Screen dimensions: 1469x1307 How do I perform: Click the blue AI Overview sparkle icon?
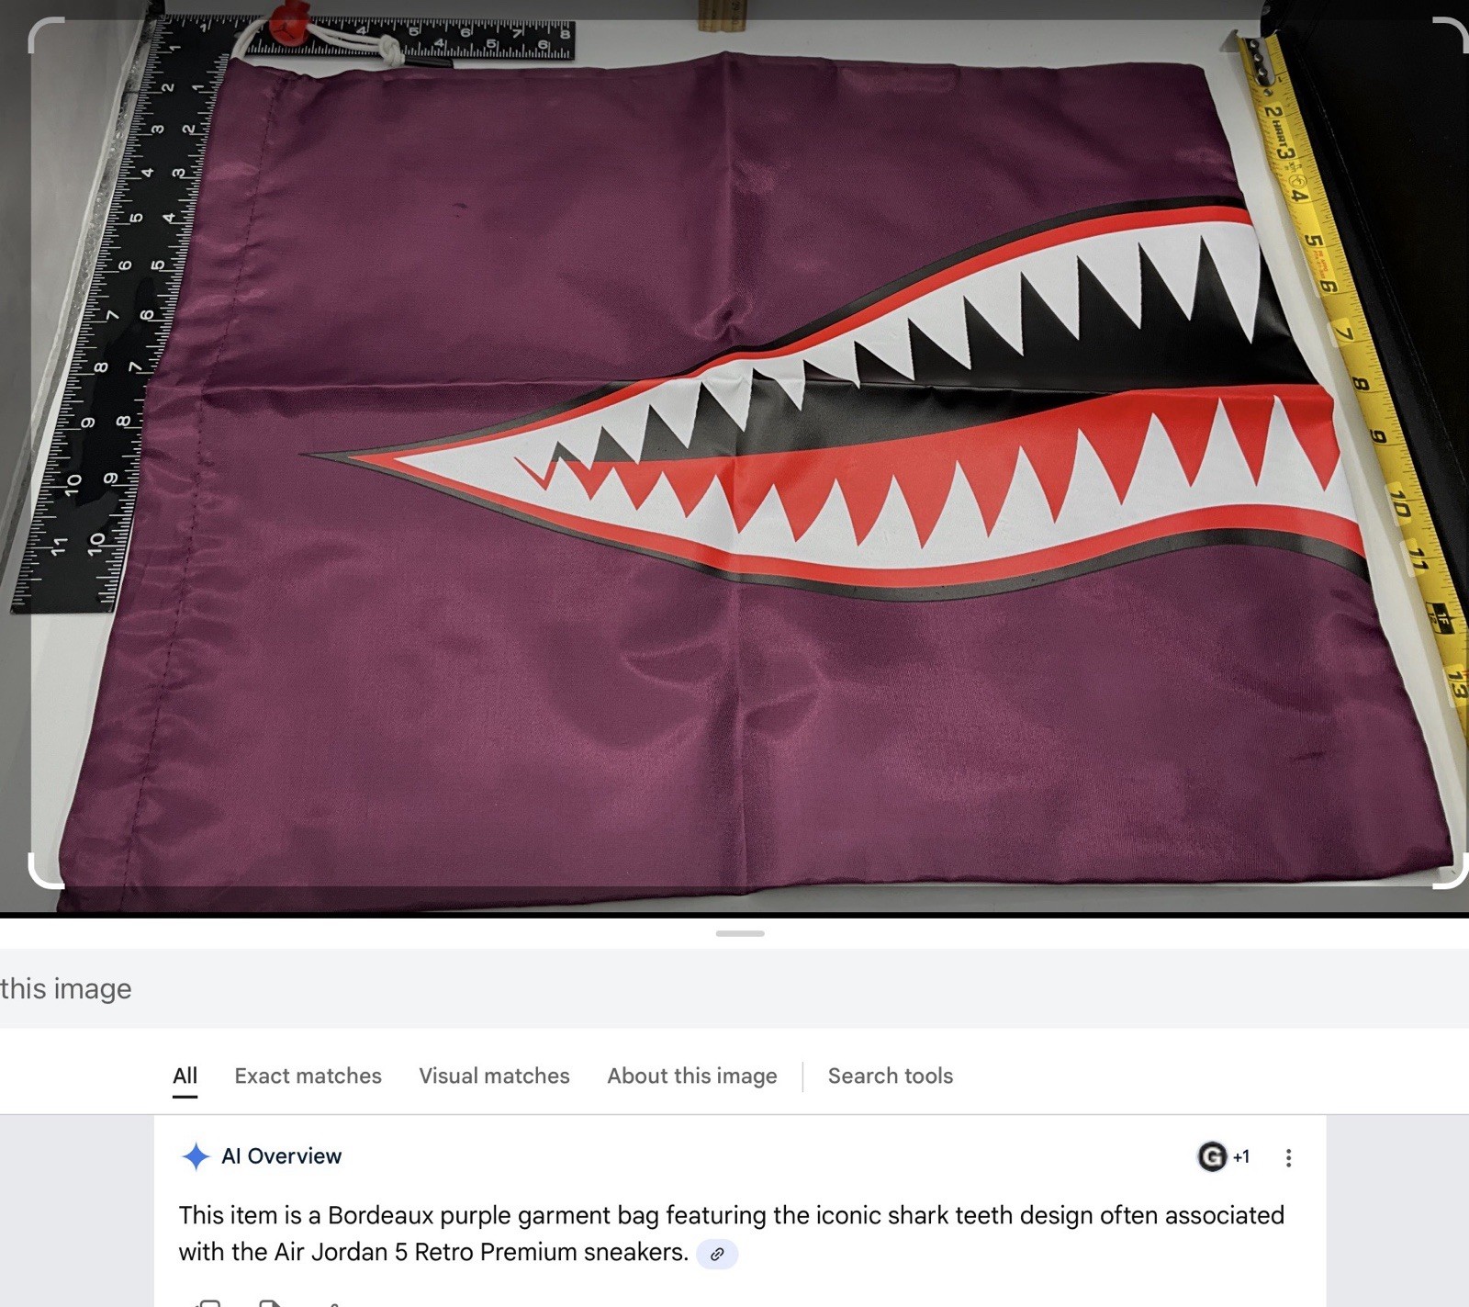[196, 1156]
